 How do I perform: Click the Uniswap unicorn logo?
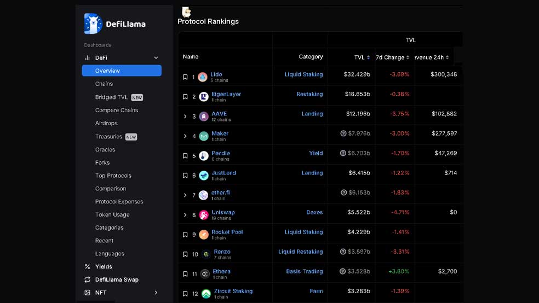[x=204, y=215]
